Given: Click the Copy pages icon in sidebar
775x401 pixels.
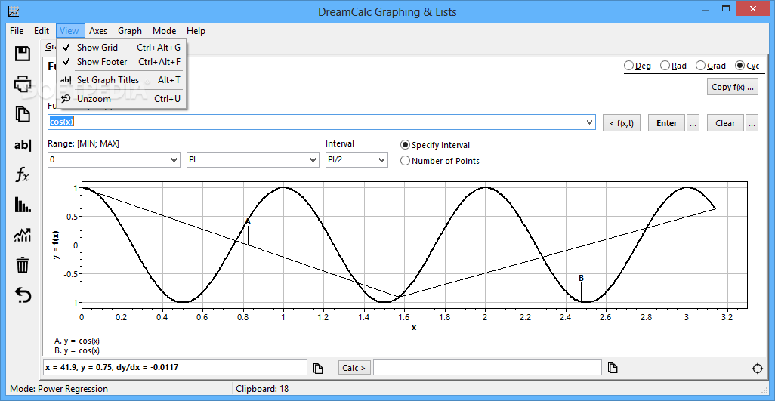Looking at the screenshot, I should coord(23,114).
